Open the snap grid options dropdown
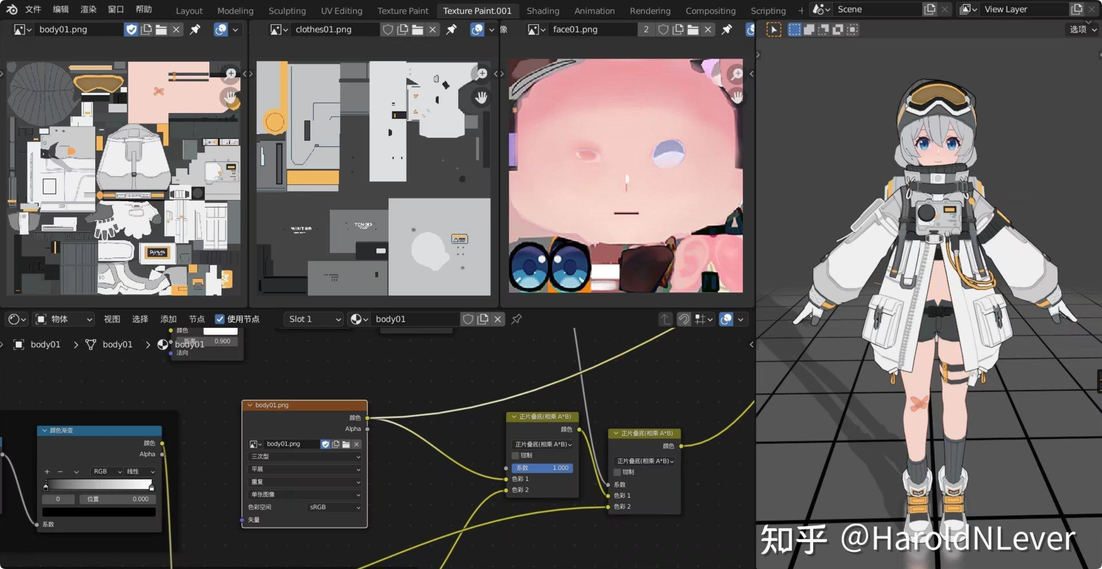 click(704, 319)
